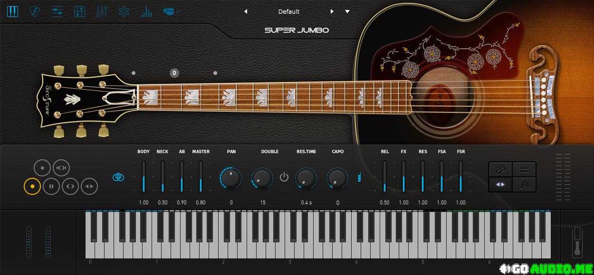
Task: Click the Default preset name
Action: tap(289, 11)
